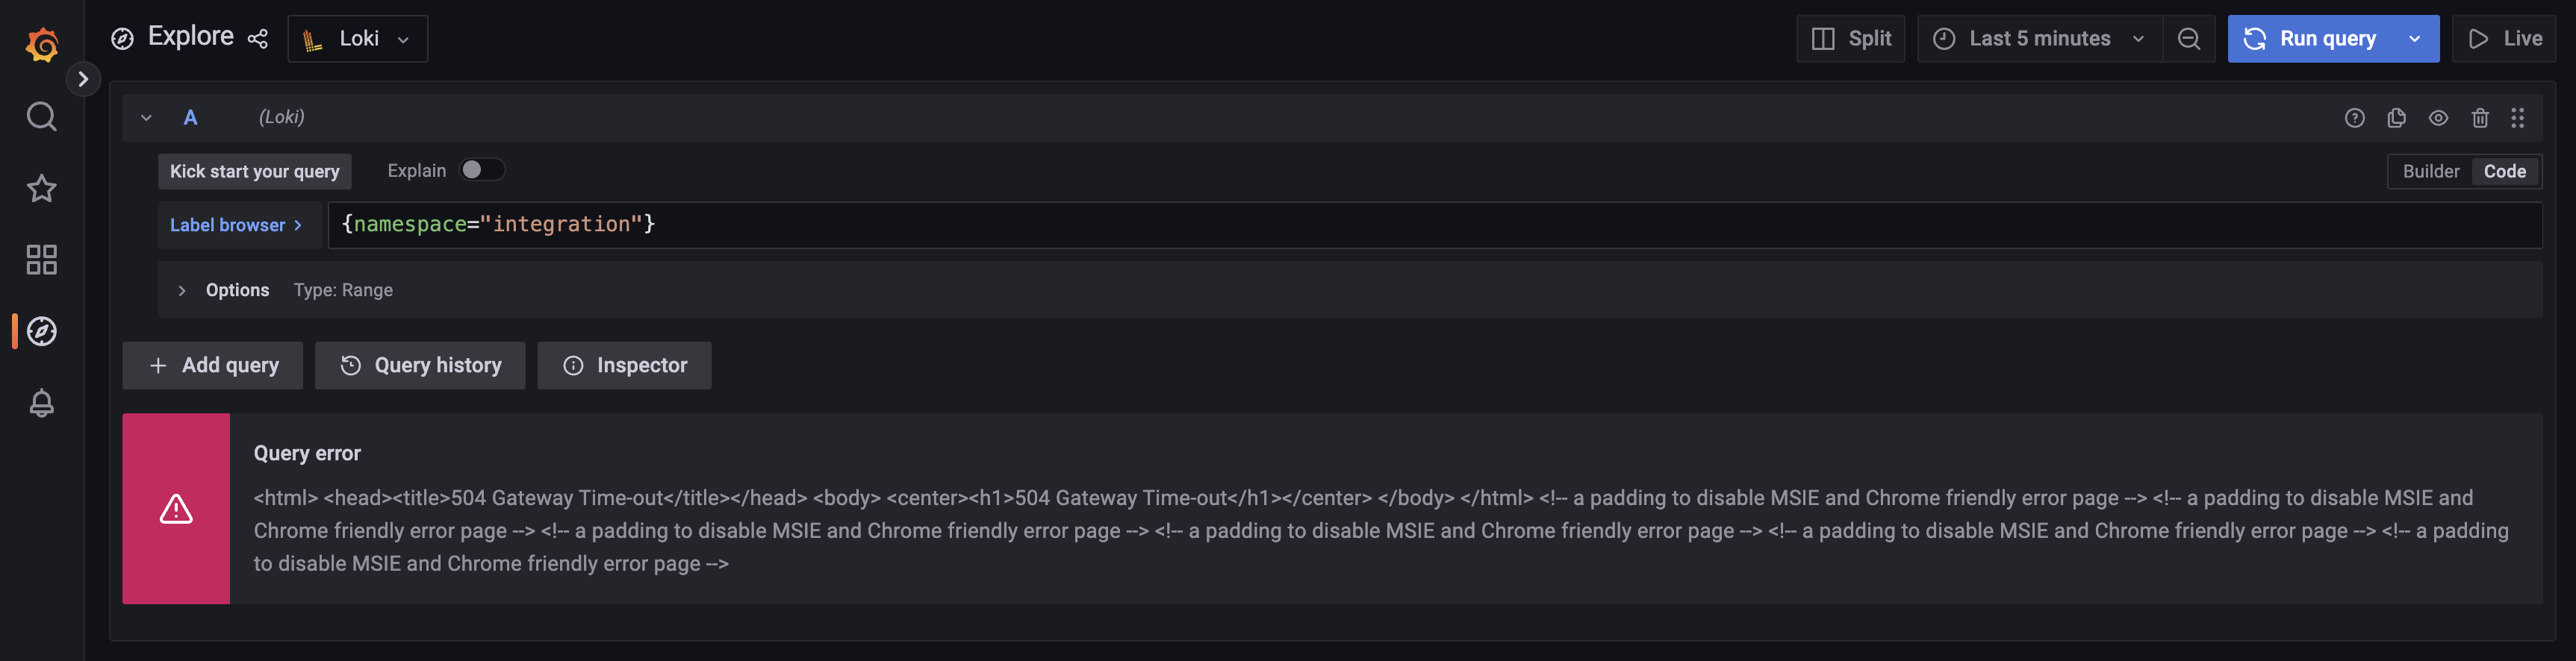Select the Code tab
2576x661 pixels.
click(2504, 171)
